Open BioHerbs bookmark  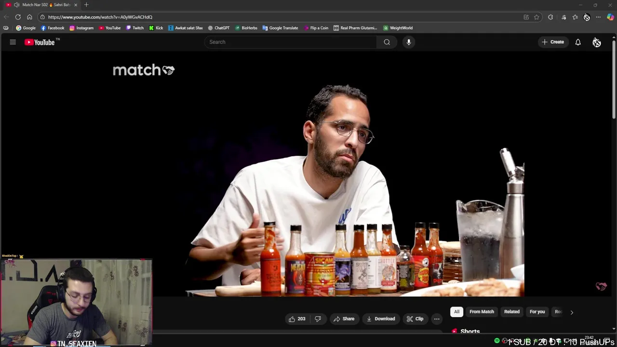pos(246,28)
